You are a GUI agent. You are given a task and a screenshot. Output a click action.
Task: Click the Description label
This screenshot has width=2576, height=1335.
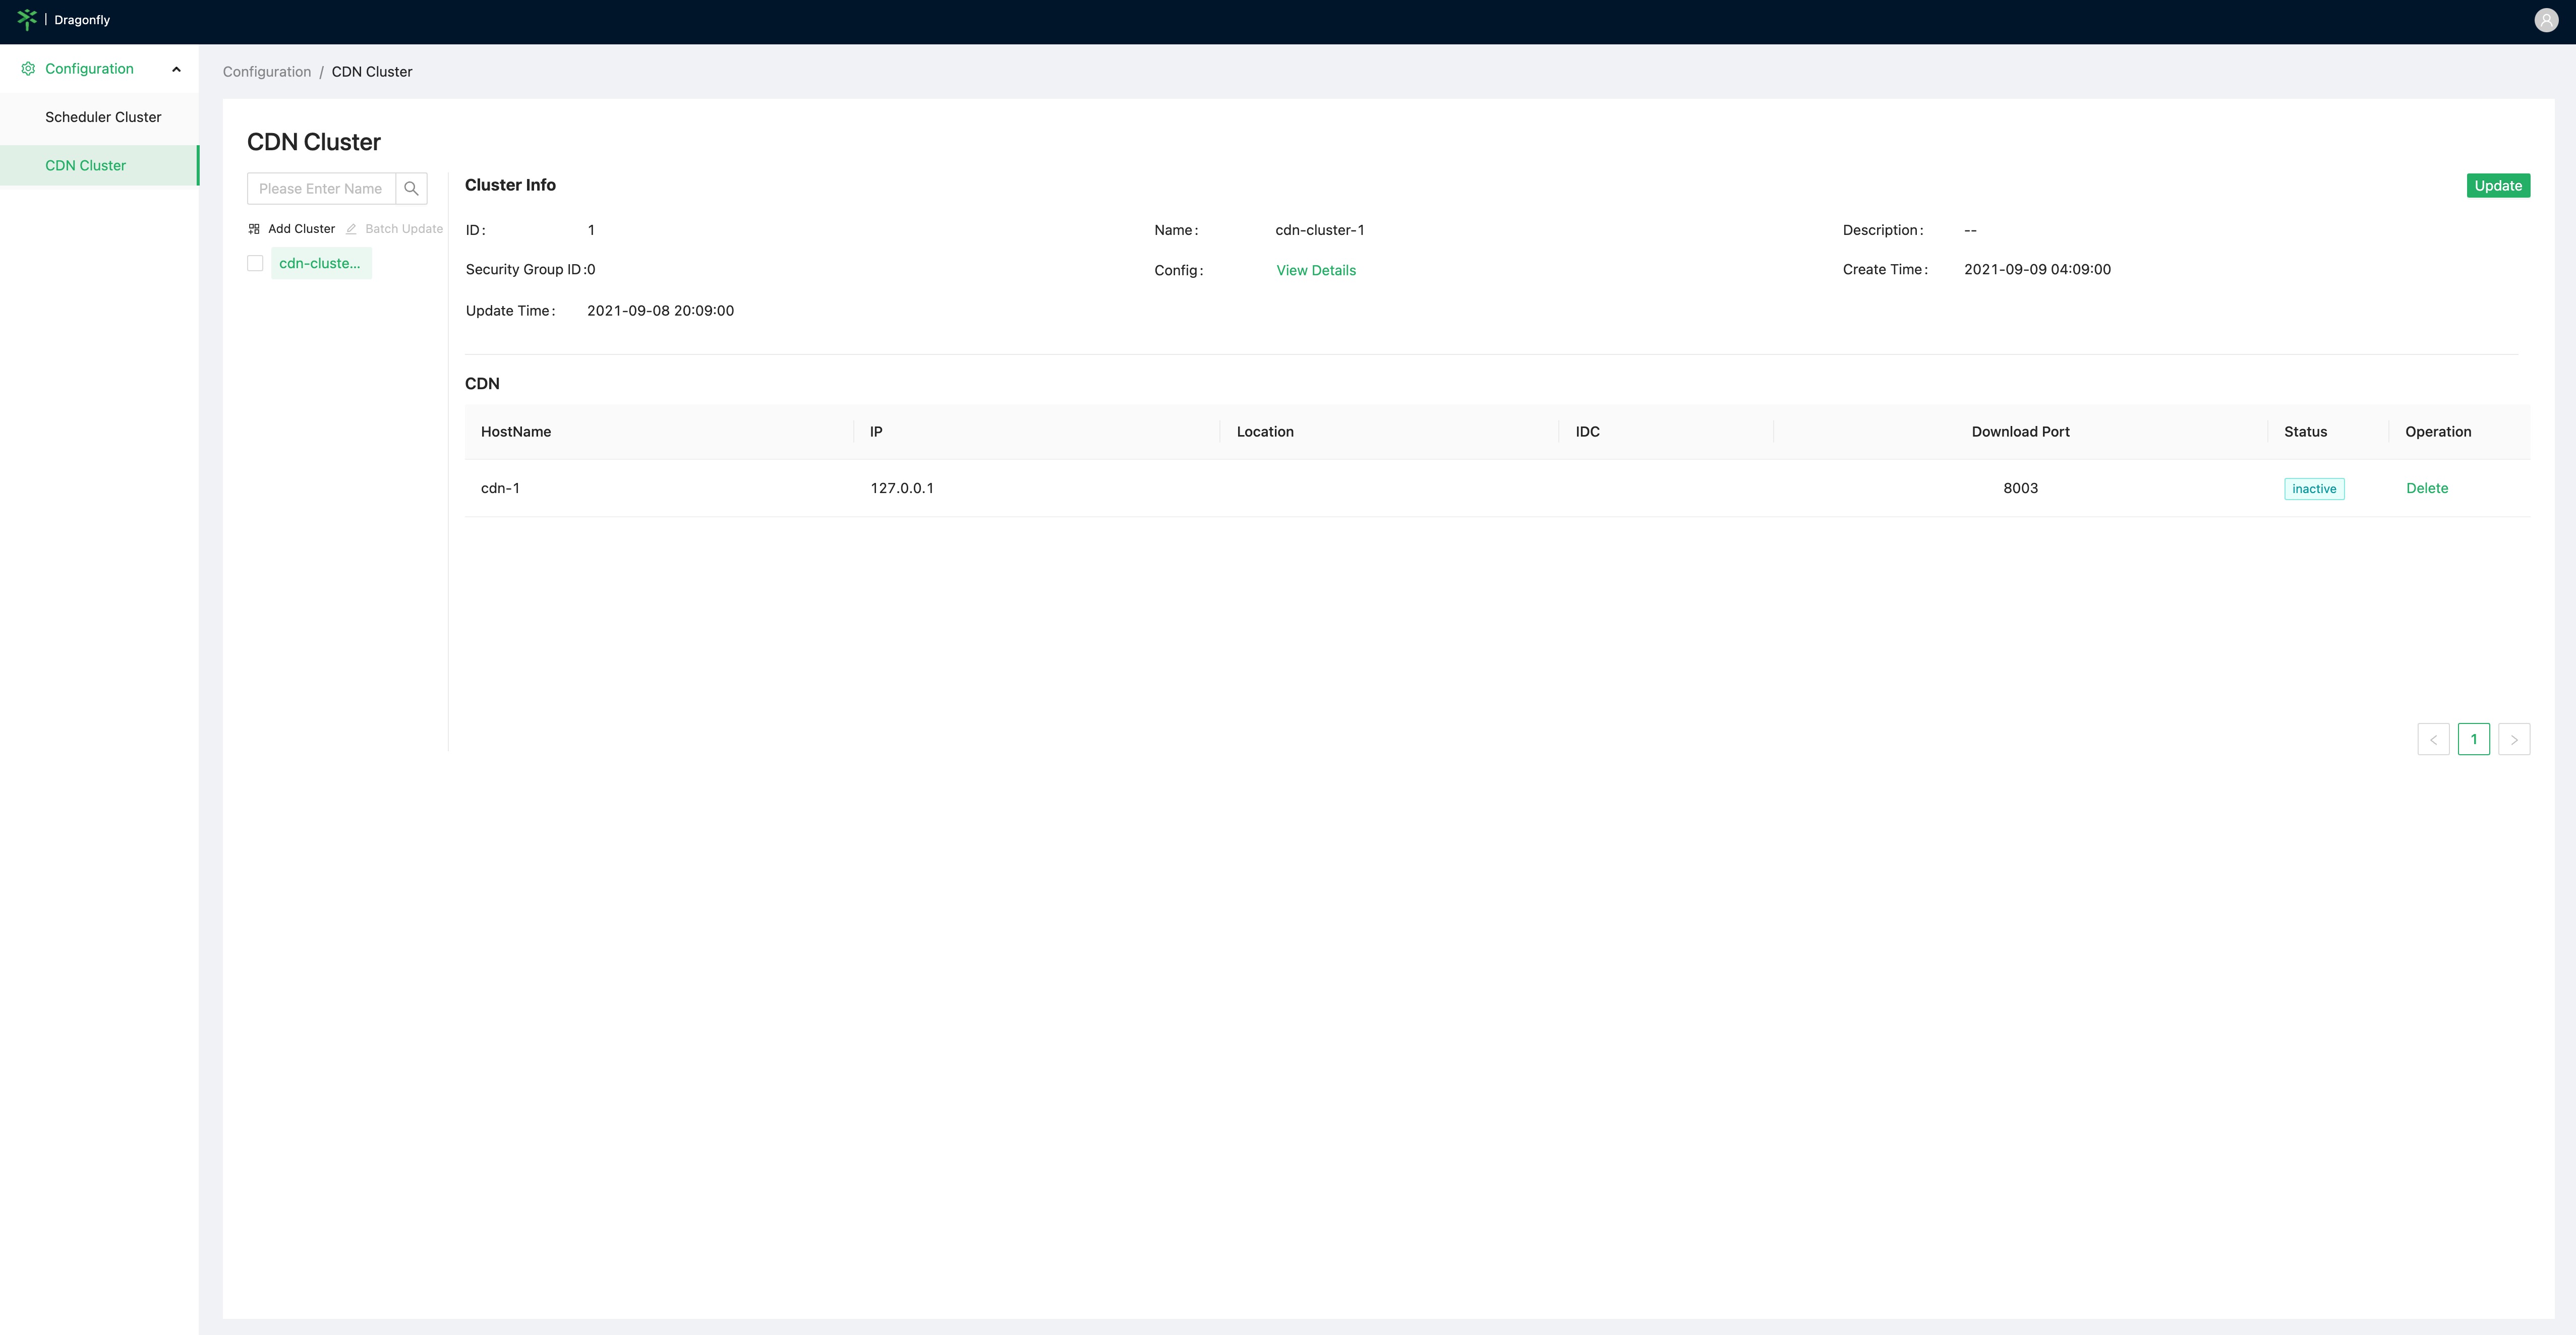click(x=1883, y=231)
